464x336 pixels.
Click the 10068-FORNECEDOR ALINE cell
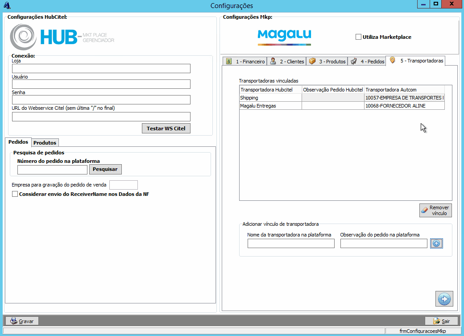click(404, 106)
